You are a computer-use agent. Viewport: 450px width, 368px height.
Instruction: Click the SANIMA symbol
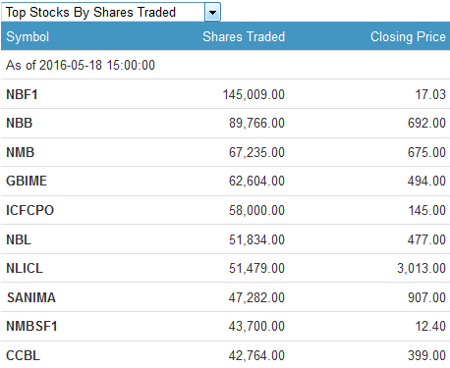pyautogui.click(x=31, y=297)
